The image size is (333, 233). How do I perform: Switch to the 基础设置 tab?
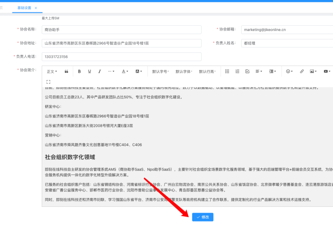coord(24,8)
